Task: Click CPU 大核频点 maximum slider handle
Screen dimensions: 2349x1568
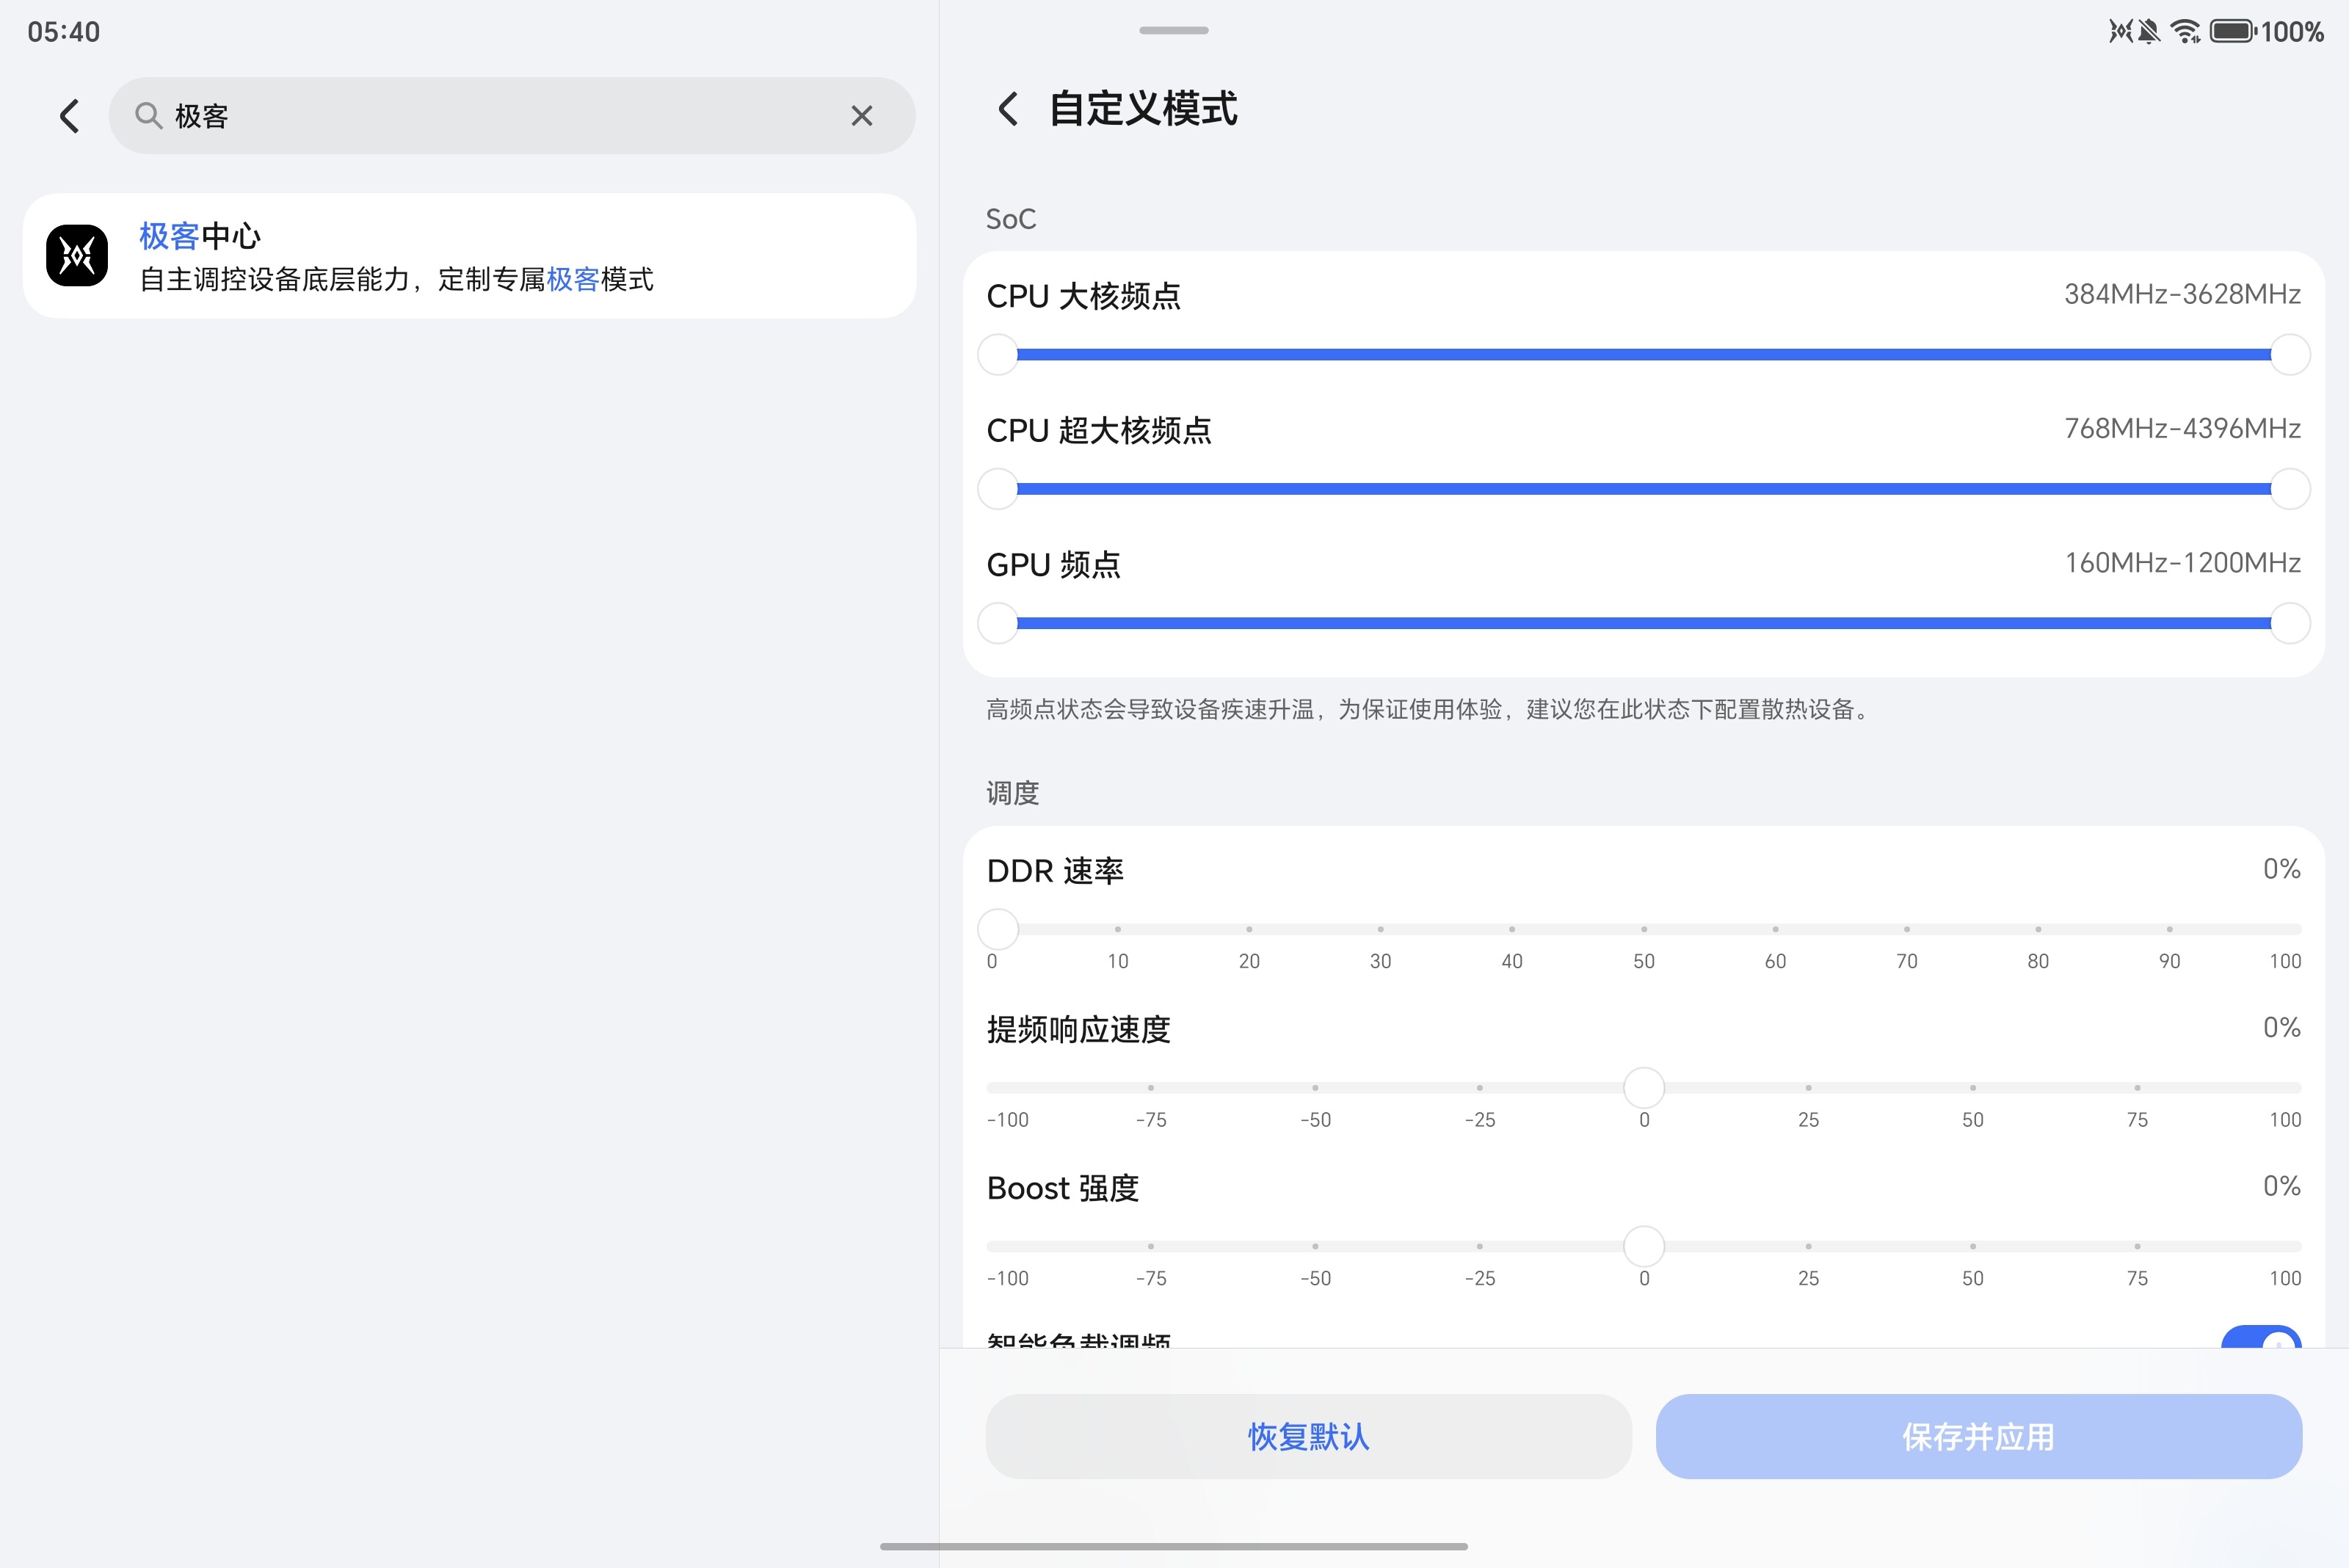Action: click(x=2289, y=354)
